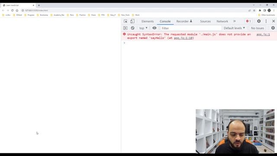Share this page icon in address bar
This screenshot has width=277, height=156.
coord(249,10)
